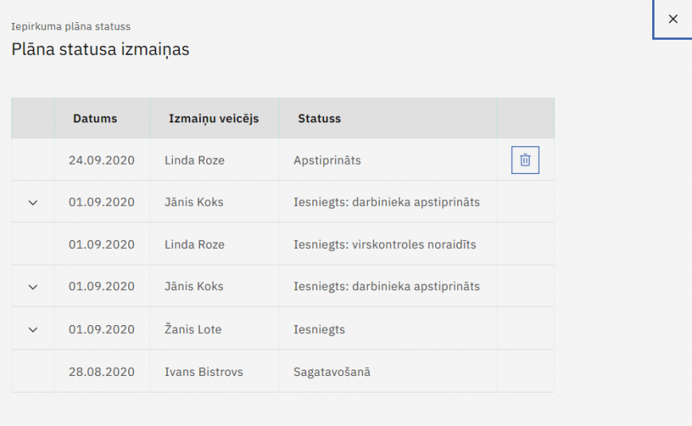Viewport: 692px width, 426px height.
Task: Expand the Žanis Lote row
Action: pos(33,330)
